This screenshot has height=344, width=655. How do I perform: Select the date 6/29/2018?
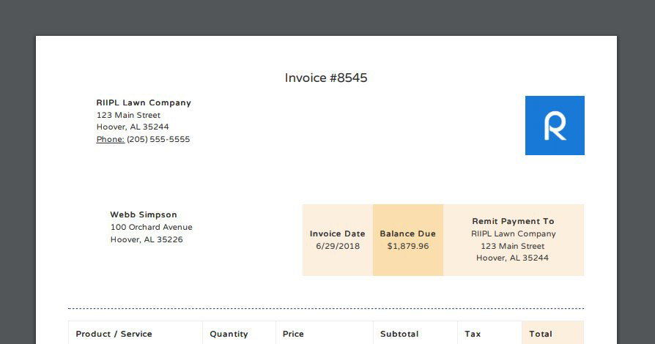(338, 246)
